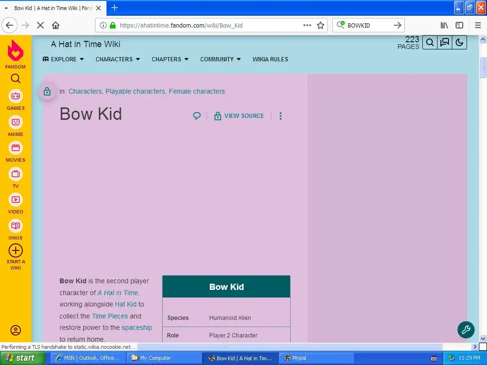Open Wikia Rules navigation item

point(270,59)
